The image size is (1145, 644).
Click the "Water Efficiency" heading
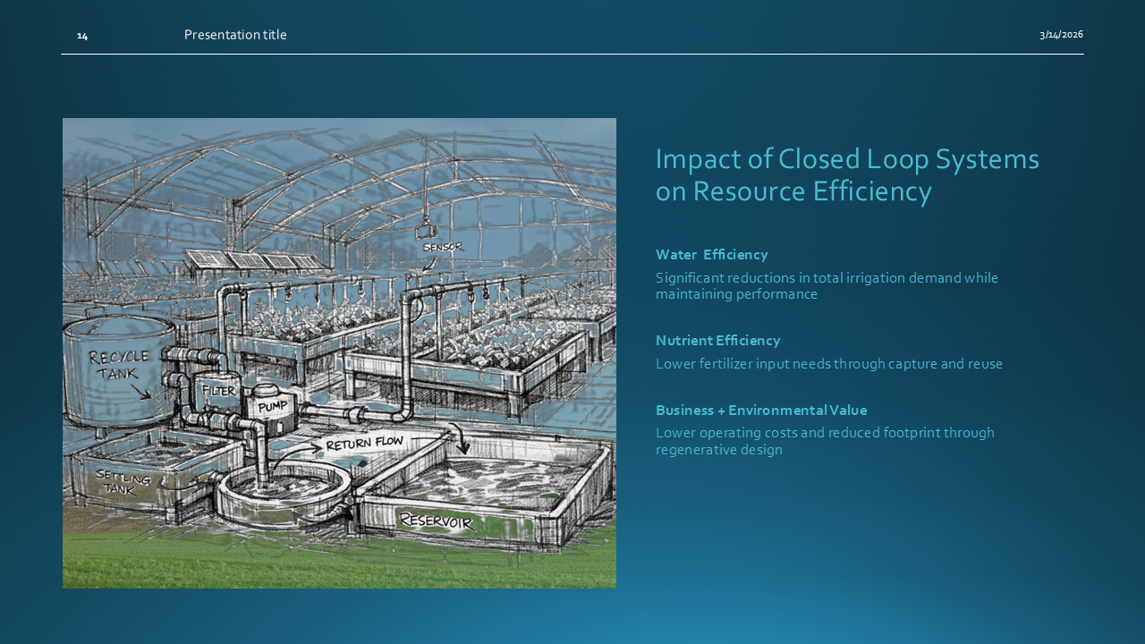click(x=711, y=255)
